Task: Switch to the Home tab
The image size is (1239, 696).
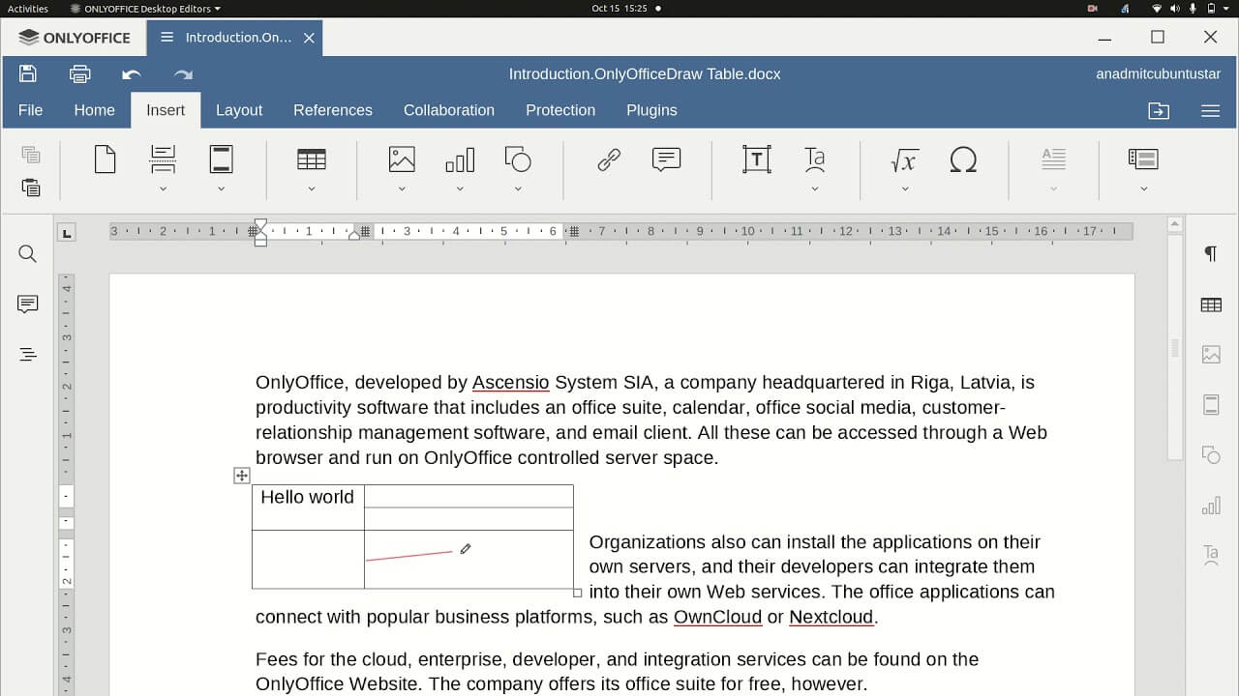Action: point(94,110)
